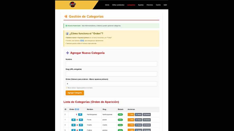Click the Daniel's logo in header

pos(73,5)
